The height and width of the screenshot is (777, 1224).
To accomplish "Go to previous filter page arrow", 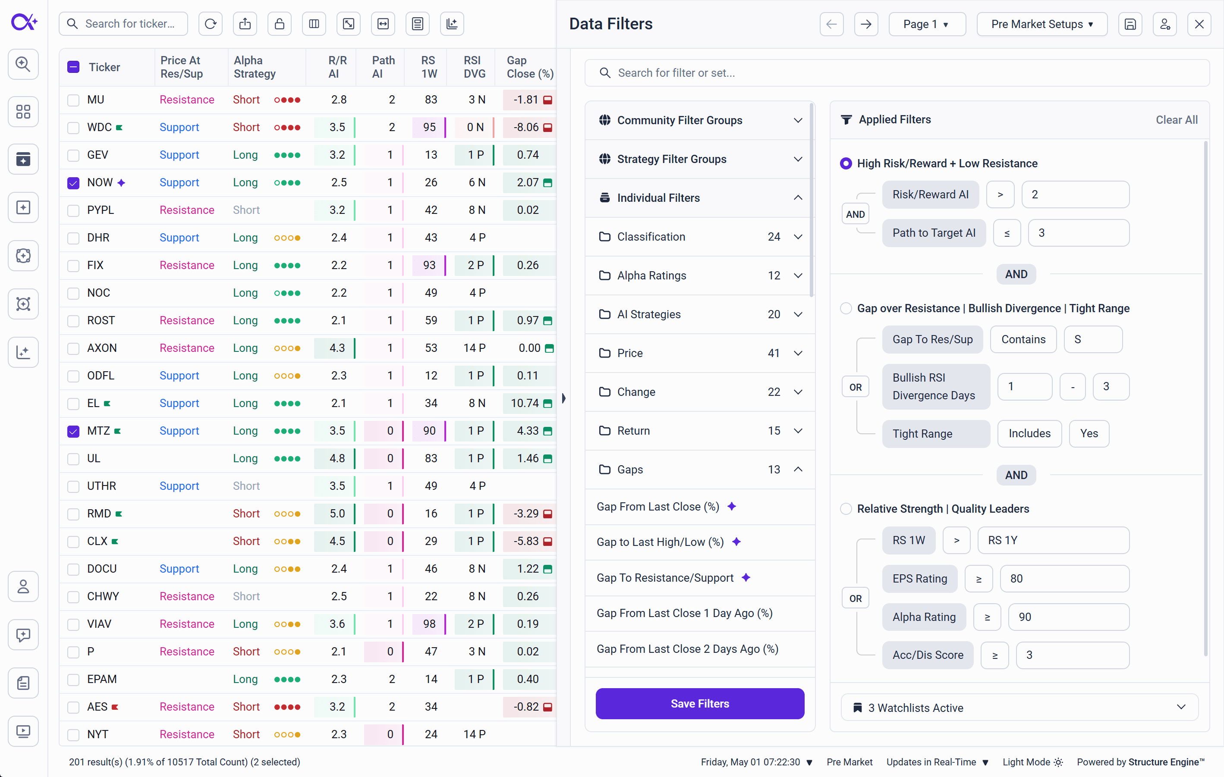I will pos(831,24).
